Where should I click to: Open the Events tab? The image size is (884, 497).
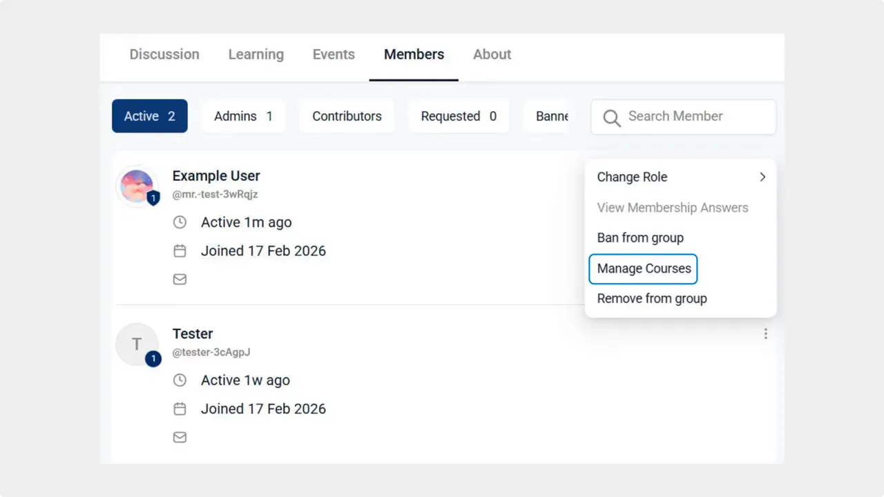(x=334, y=54)
